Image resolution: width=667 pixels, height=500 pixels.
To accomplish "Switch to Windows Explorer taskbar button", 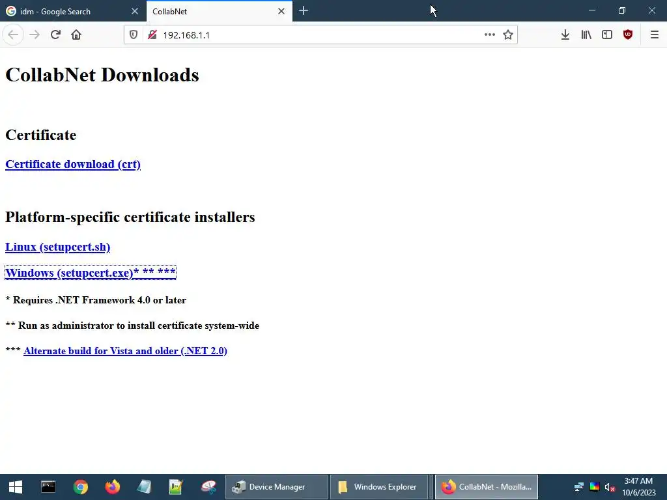I will (379, 487).
